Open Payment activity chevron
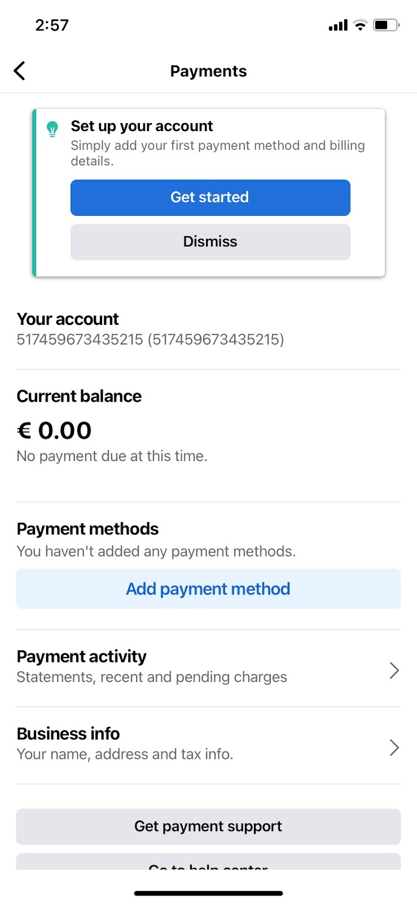417x904 pixels. [394, 671]
